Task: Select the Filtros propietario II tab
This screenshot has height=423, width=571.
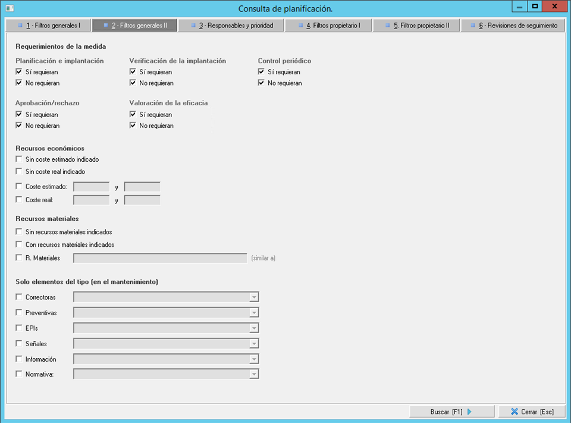Action: pyautogui.click(x=416, y=26)
